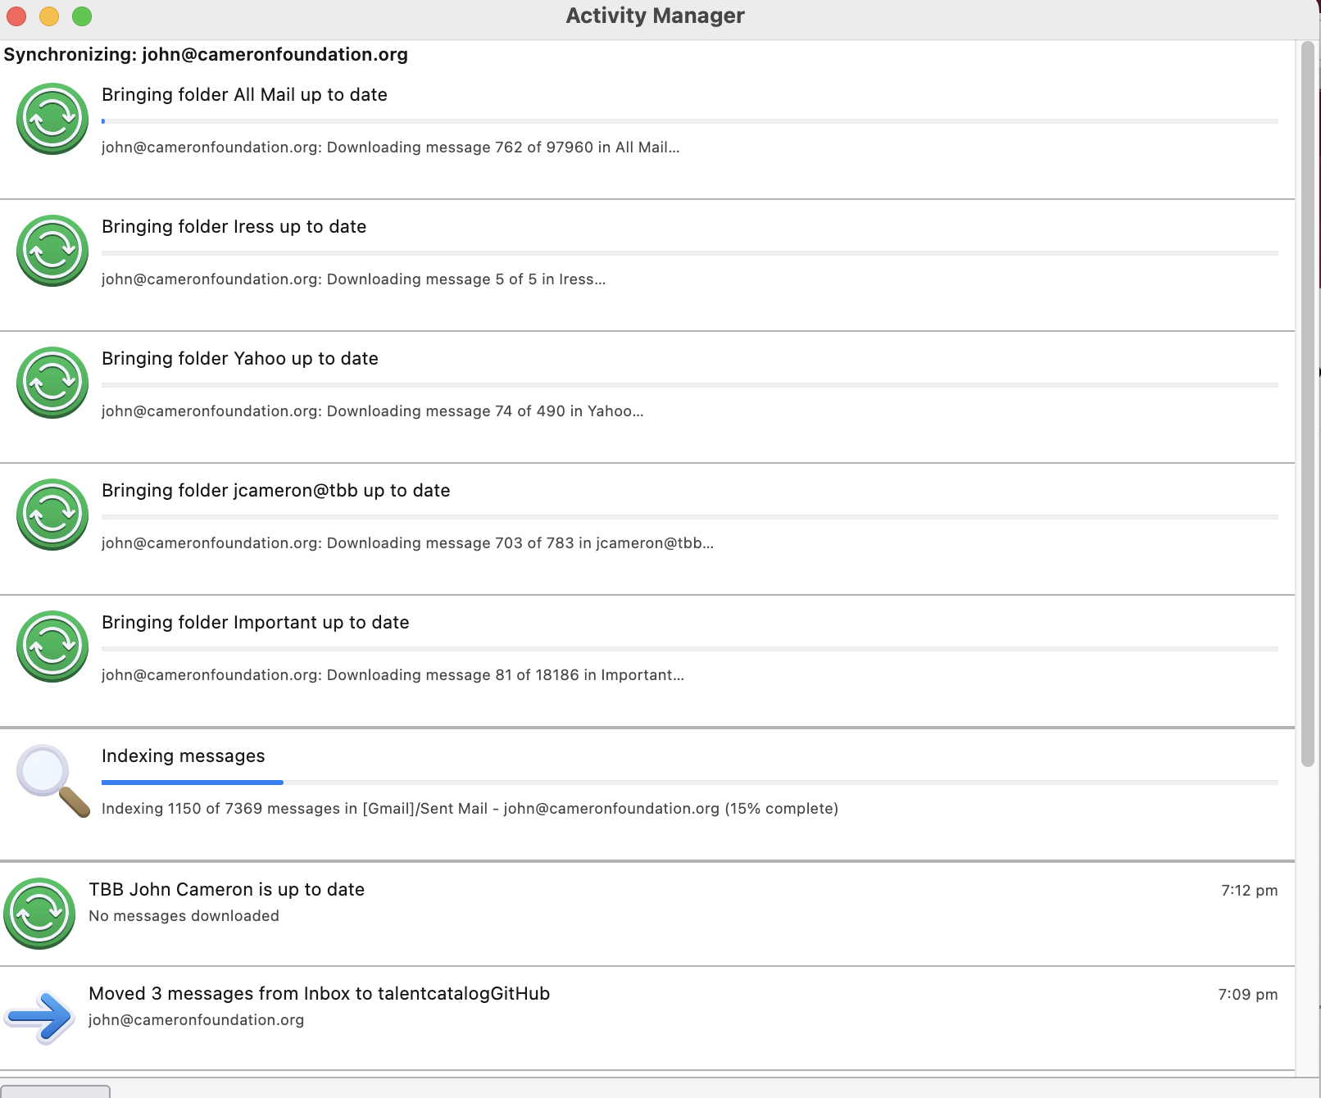1321x1098 pixels.
Task: Click sync icon for jcameron@tbb folder
Action: 52,515
